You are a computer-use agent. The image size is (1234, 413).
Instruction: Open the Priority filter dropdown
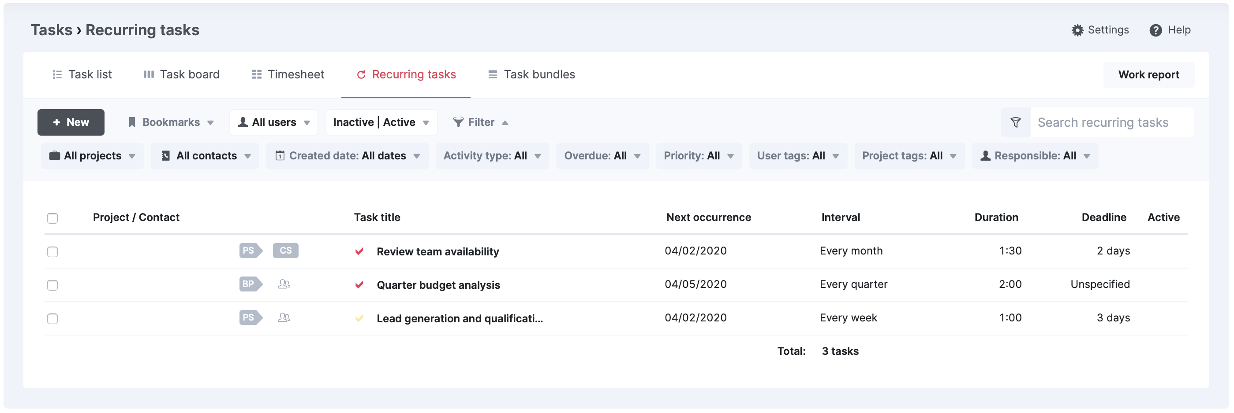point(699,155)
